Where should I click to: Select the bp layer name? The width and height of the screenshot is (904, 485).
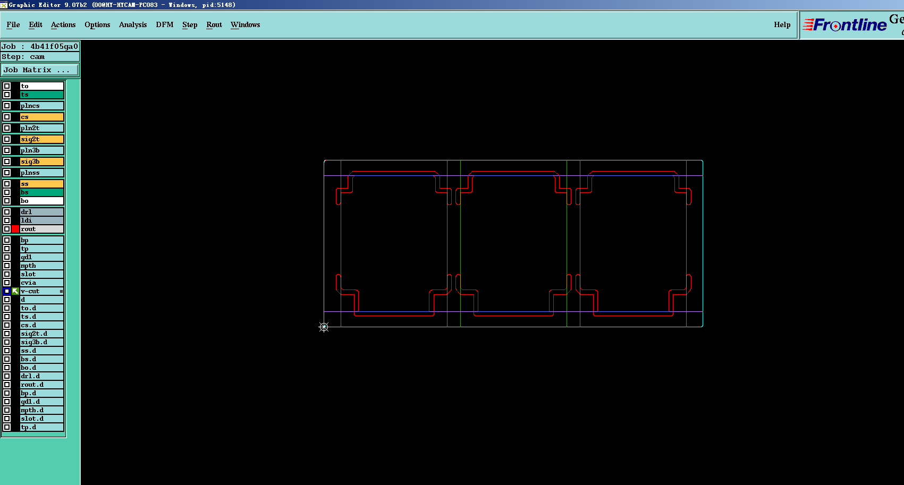42,240
